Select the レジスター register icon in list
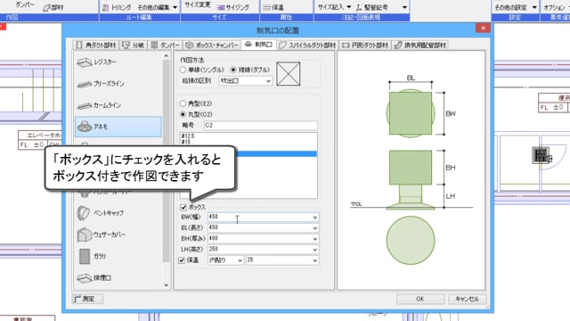570x321 pixels. pos(85,62)
